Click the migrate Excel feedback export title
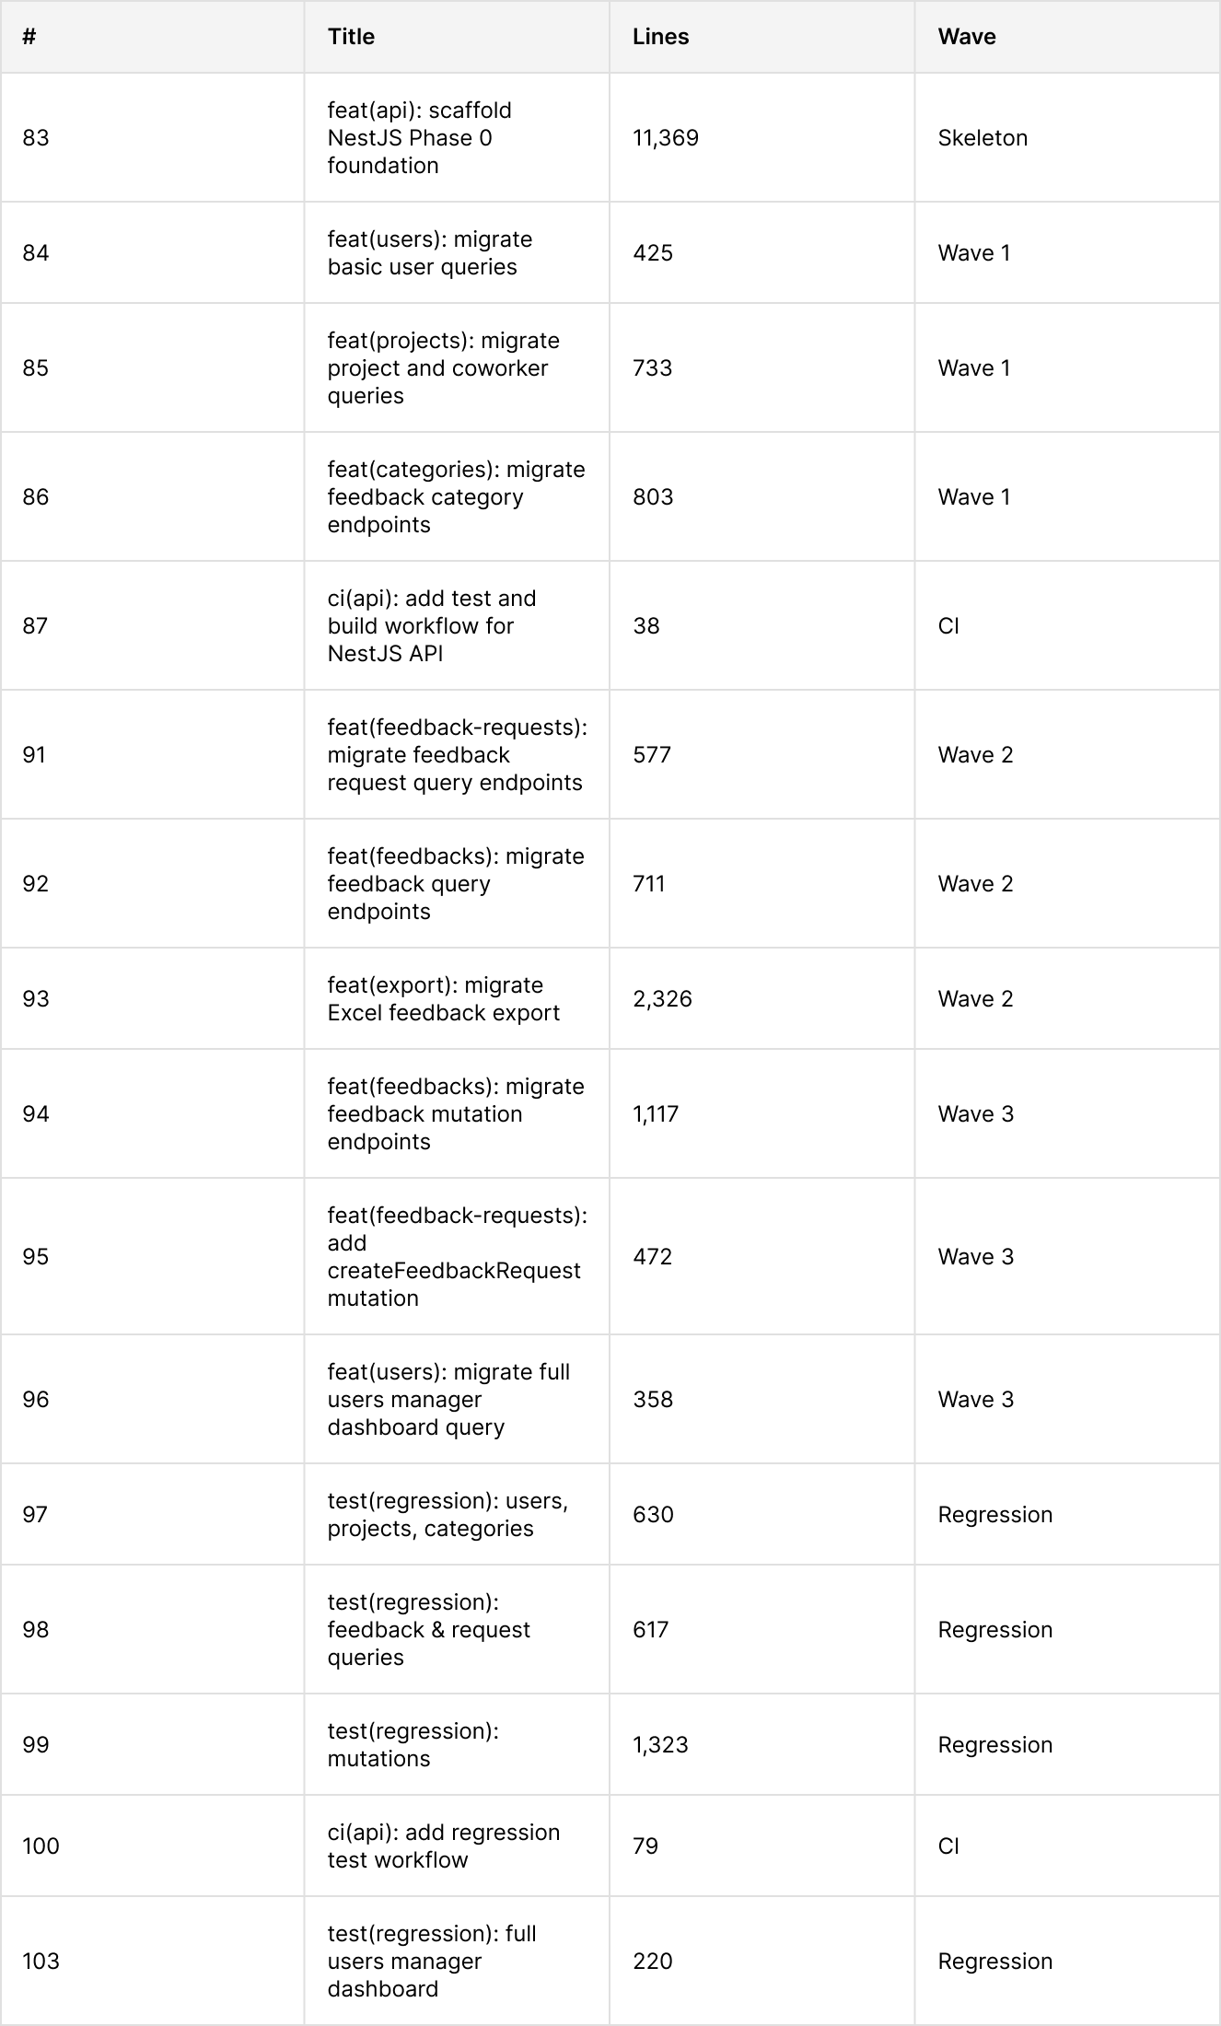 coord(443,999)
